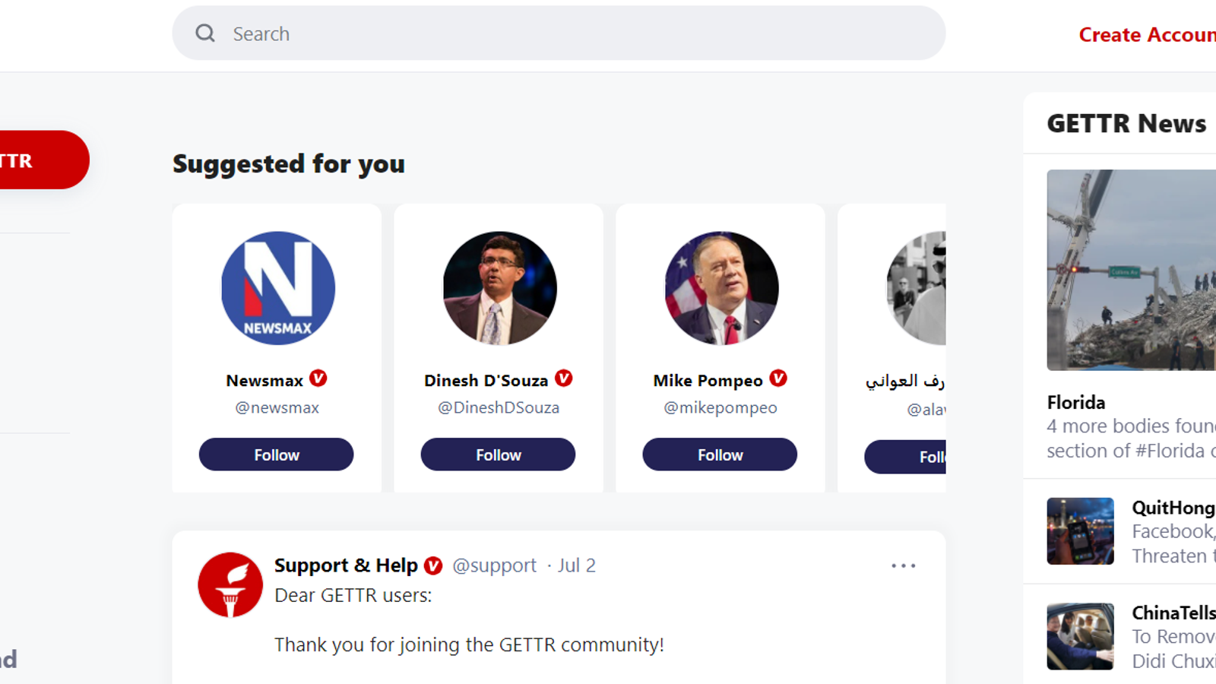Image resolution: width=1216 pixels, height=684 pixels.
Task: Follow Mike Pompeo
Action: pos(720,454)
